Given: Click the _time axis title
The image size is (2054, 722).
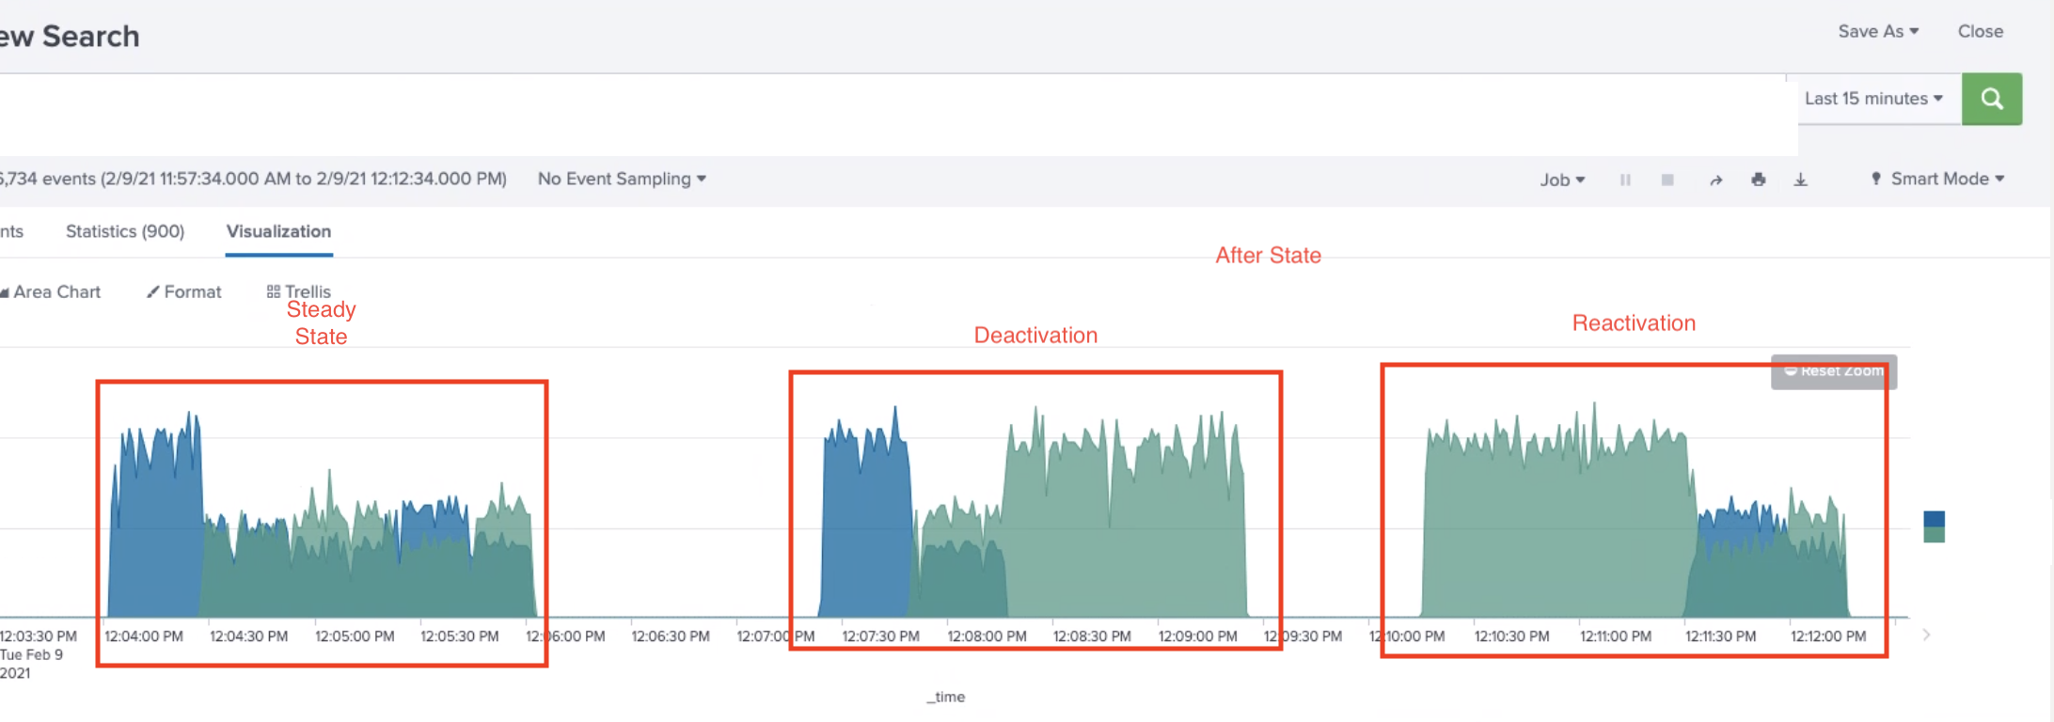Looking at the screenshot, I should pyautogui.click(x=945, y=697).
